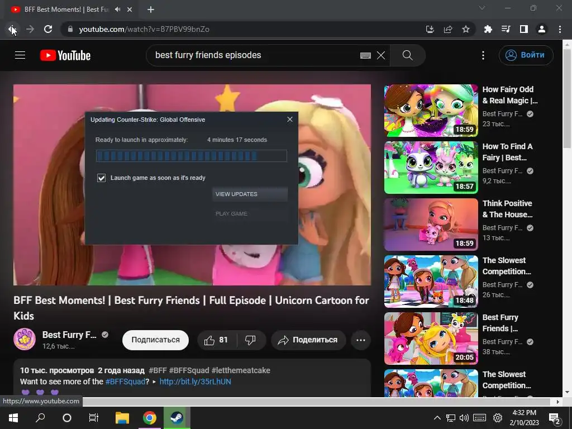572x429 pixels.
Task: Open the volume tray icon
Action: pyautogui.click(x=464, y=418)
